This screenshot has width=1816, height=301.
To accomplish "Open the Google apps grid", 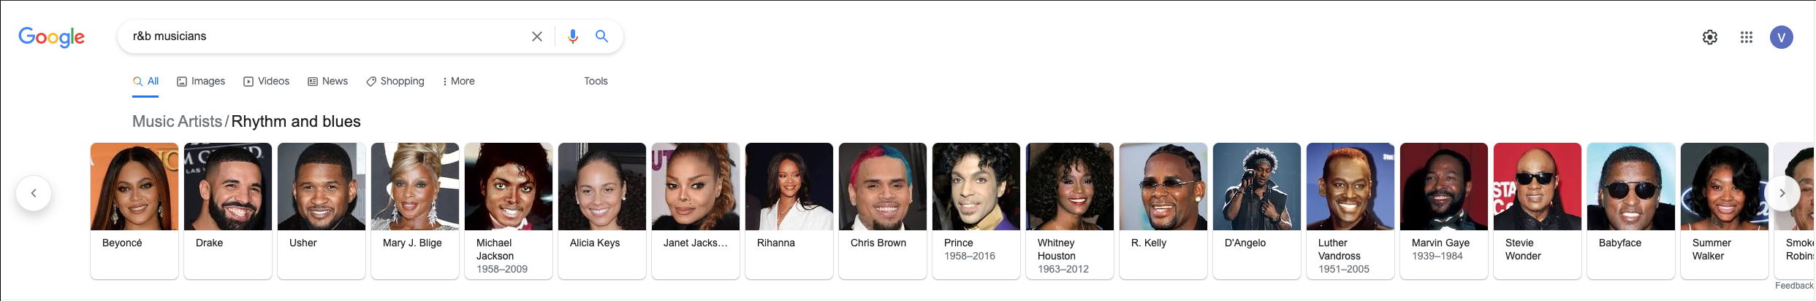I will (1747, 37).
